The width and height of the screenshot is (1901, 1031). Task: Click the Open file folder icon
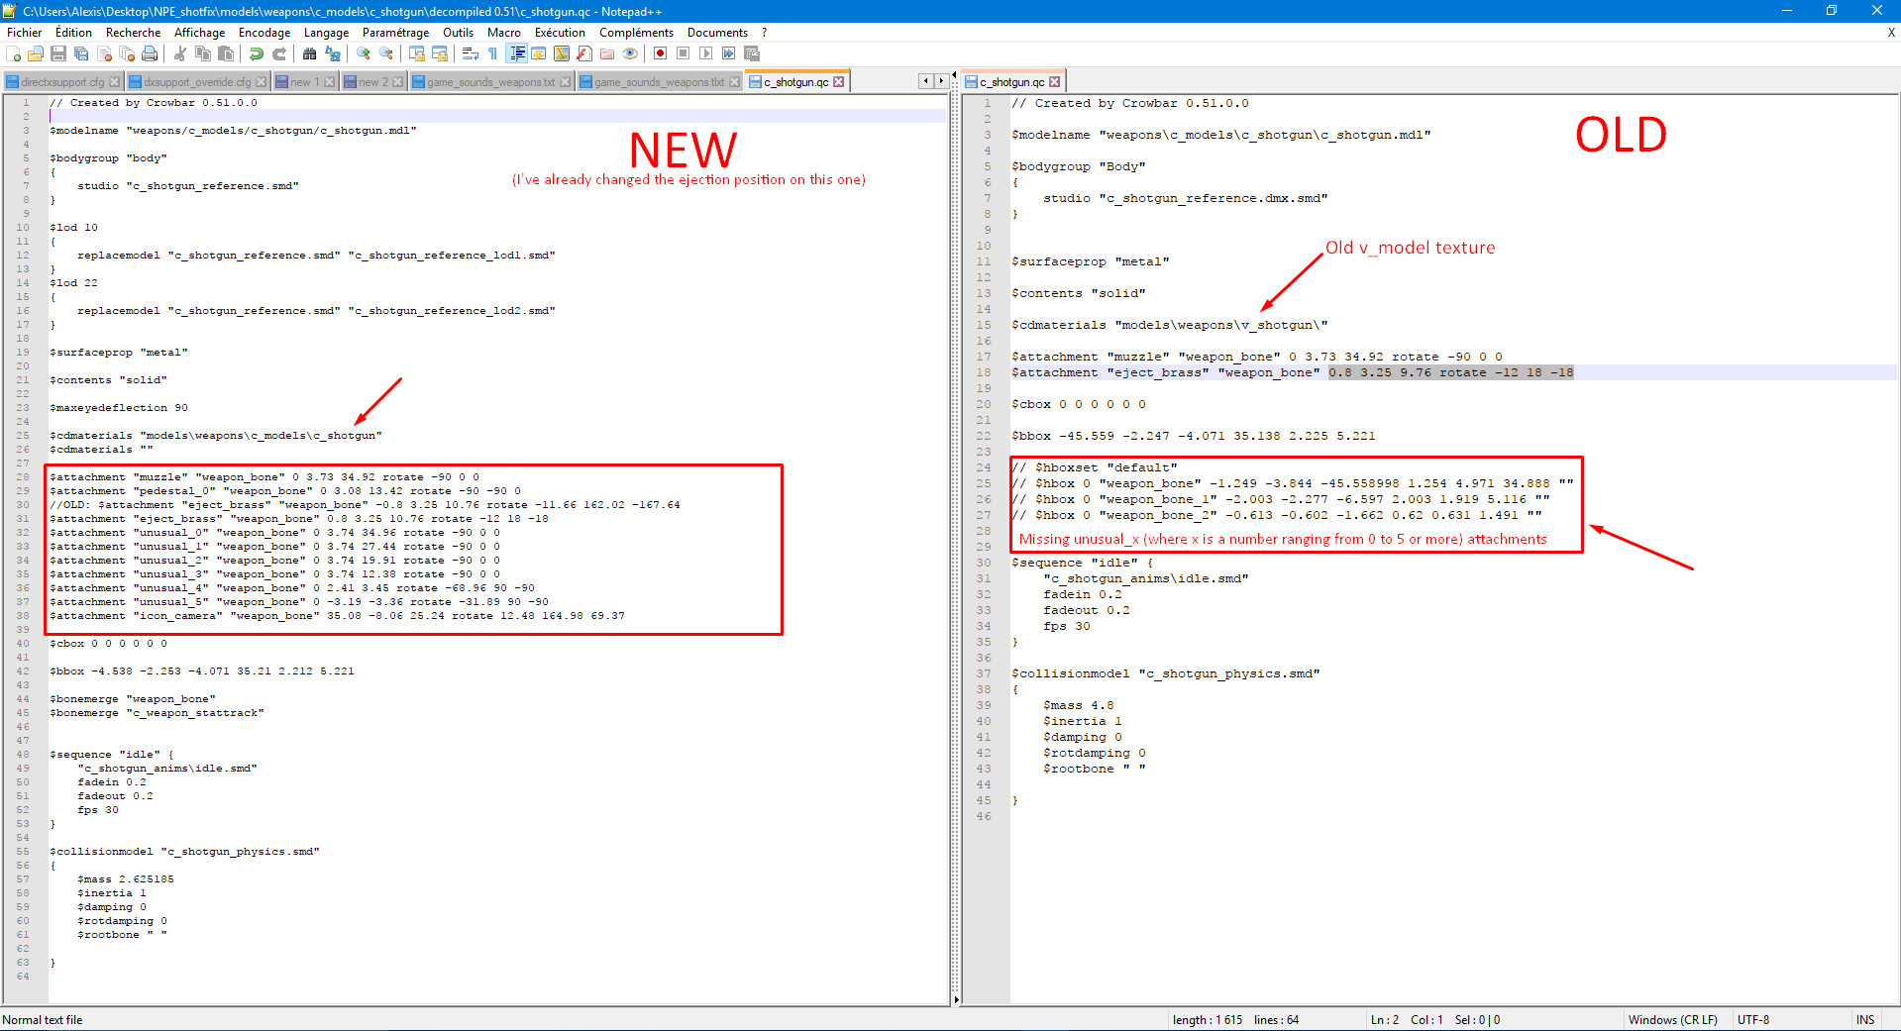(x=36, y=53)
